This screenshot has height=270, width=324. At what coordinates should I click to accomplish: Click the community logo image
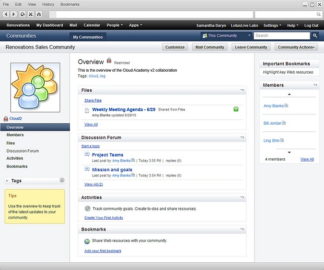(35, 87)
